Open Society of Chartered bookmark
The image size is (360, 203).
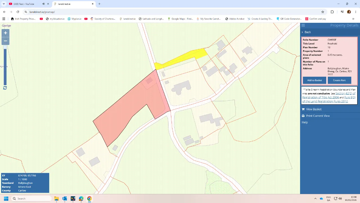103,19
